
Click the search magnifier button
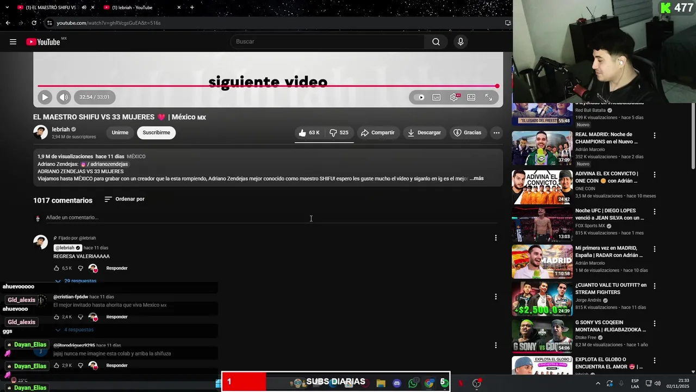[x=436, y=41]
